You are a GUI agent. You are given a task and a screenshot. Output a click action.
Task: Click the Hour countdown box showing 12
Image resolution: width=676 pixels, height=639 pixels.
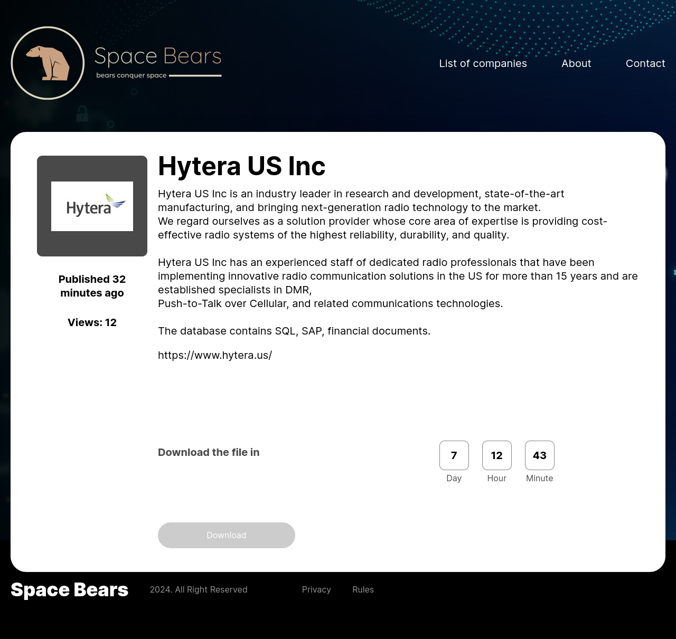(496, 455)
